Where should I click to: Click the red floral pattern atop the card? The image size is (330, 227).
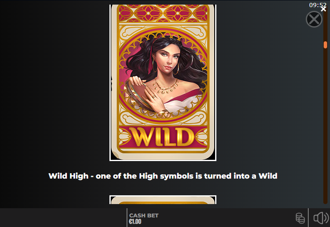163,13
